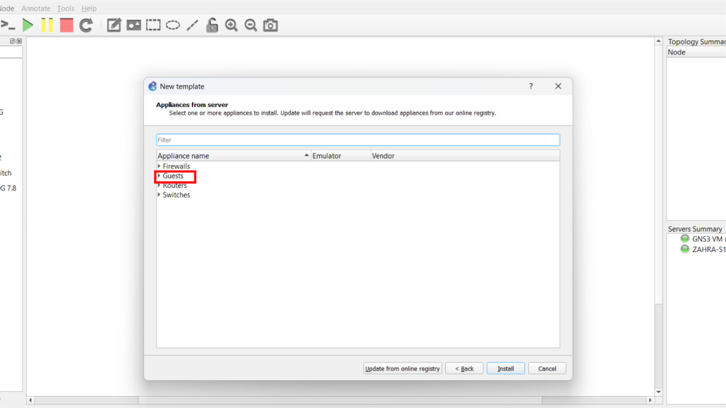This screenshot has width=726, height=408.
Task: Pause all nodes using yellow pause icon
Action: 47,25
